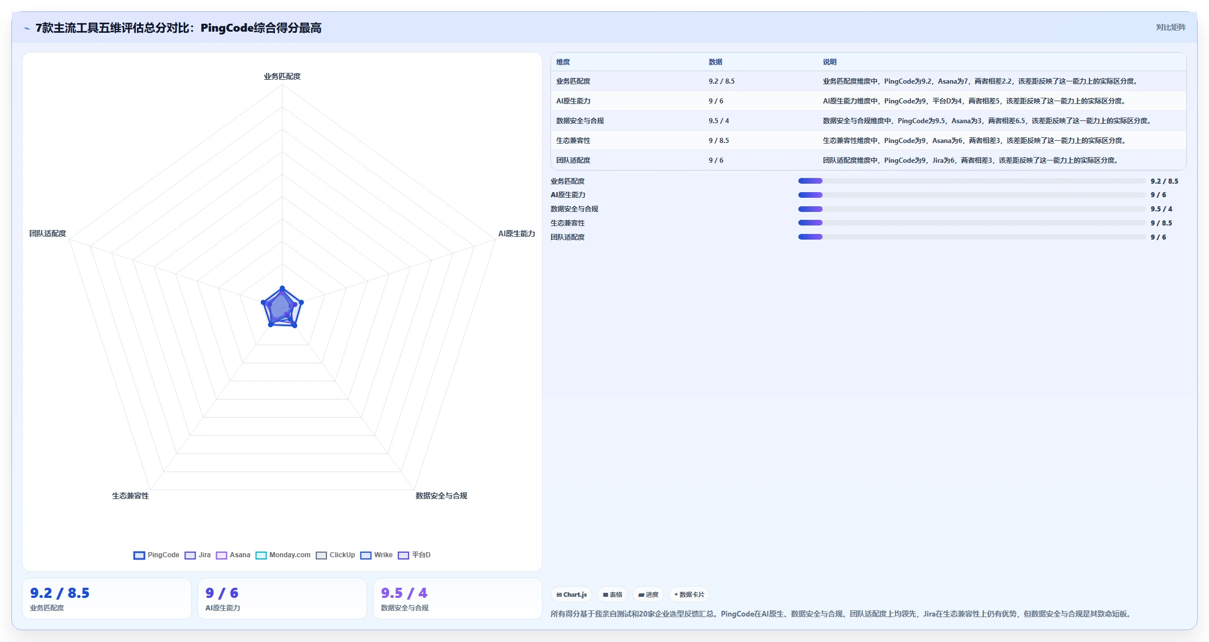Click the 生态兼容性 progress bar

click(x=971, y=223)
